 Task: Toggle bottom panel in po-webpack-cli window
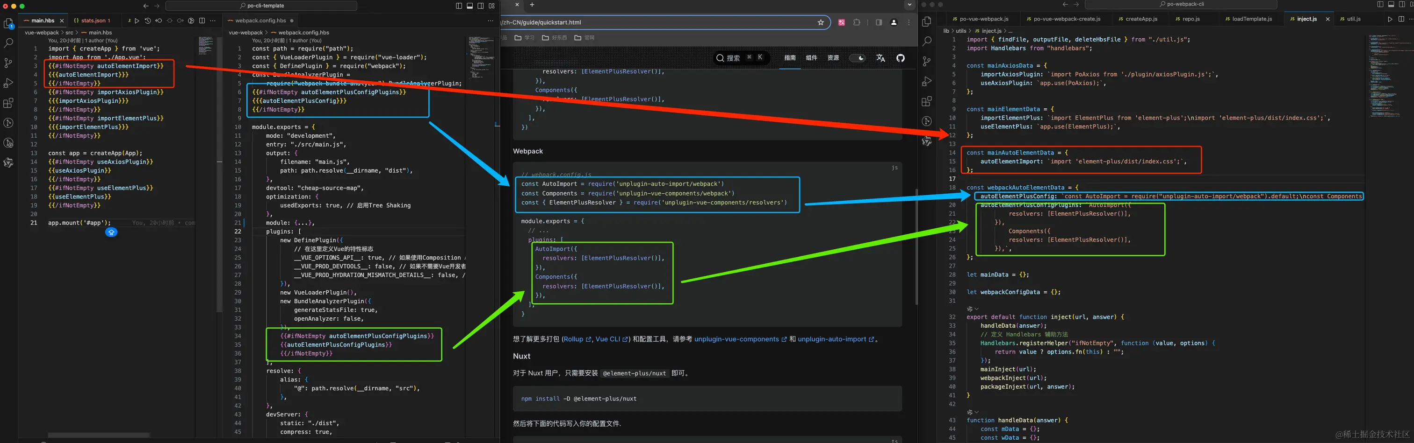[x=1391, y=4]
